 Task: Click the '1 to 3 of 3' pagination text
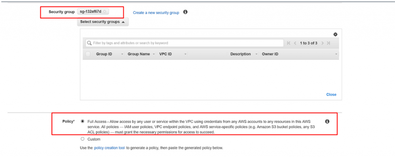coord(309,43)
